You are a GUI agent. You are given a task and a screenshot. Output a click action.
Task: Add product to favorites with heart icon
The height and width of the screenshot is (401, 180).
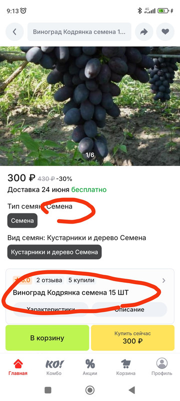165,32
